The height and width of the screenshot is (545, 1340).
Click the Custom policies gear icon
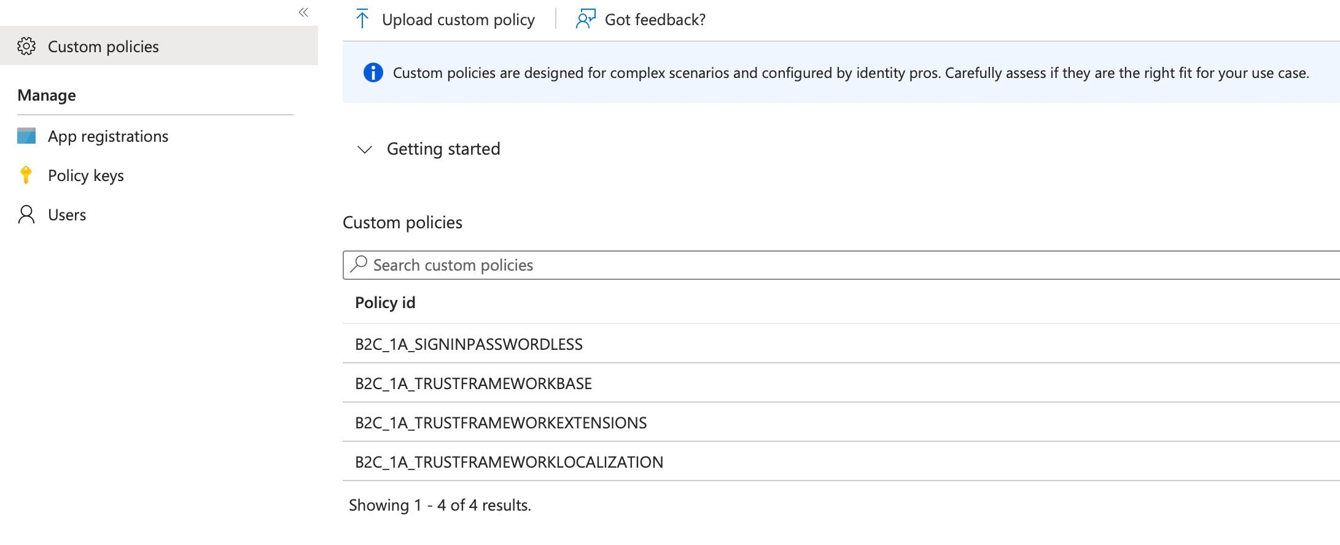coord(26,46)
